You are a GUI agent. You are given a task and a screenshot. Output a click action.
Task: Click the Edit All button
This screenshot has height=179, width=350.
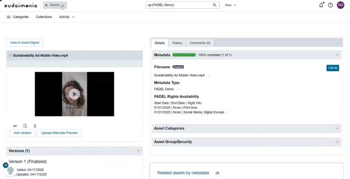tap(333, 68)
